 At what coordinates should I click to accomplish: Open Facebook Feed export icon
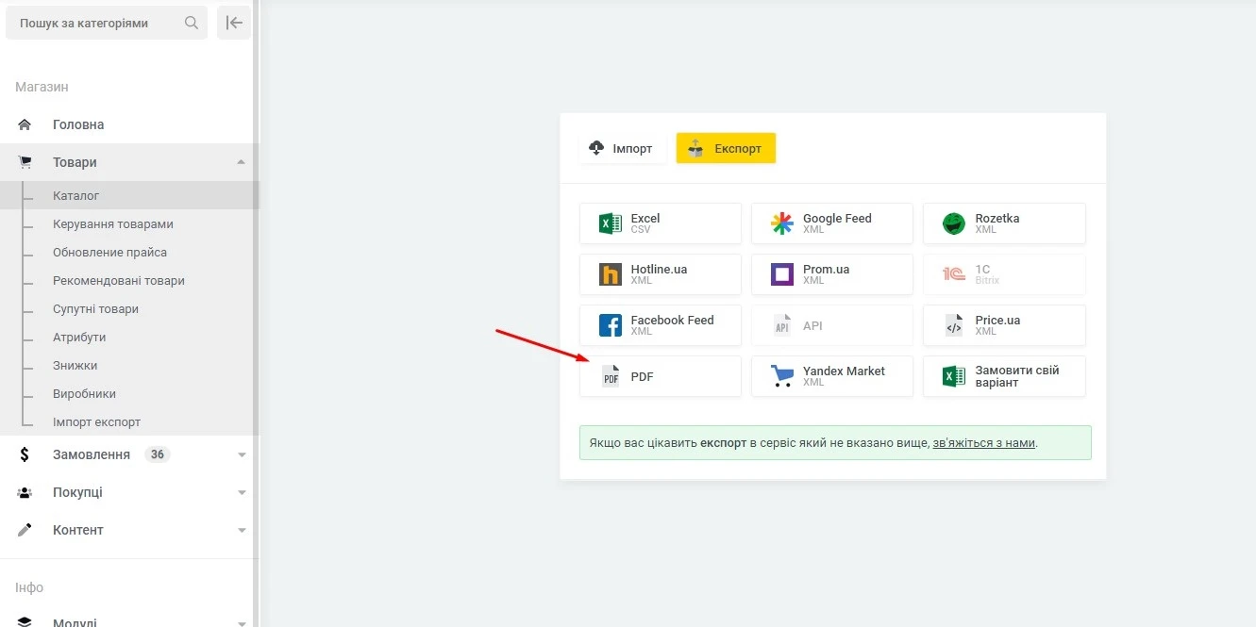pos(611,325)
